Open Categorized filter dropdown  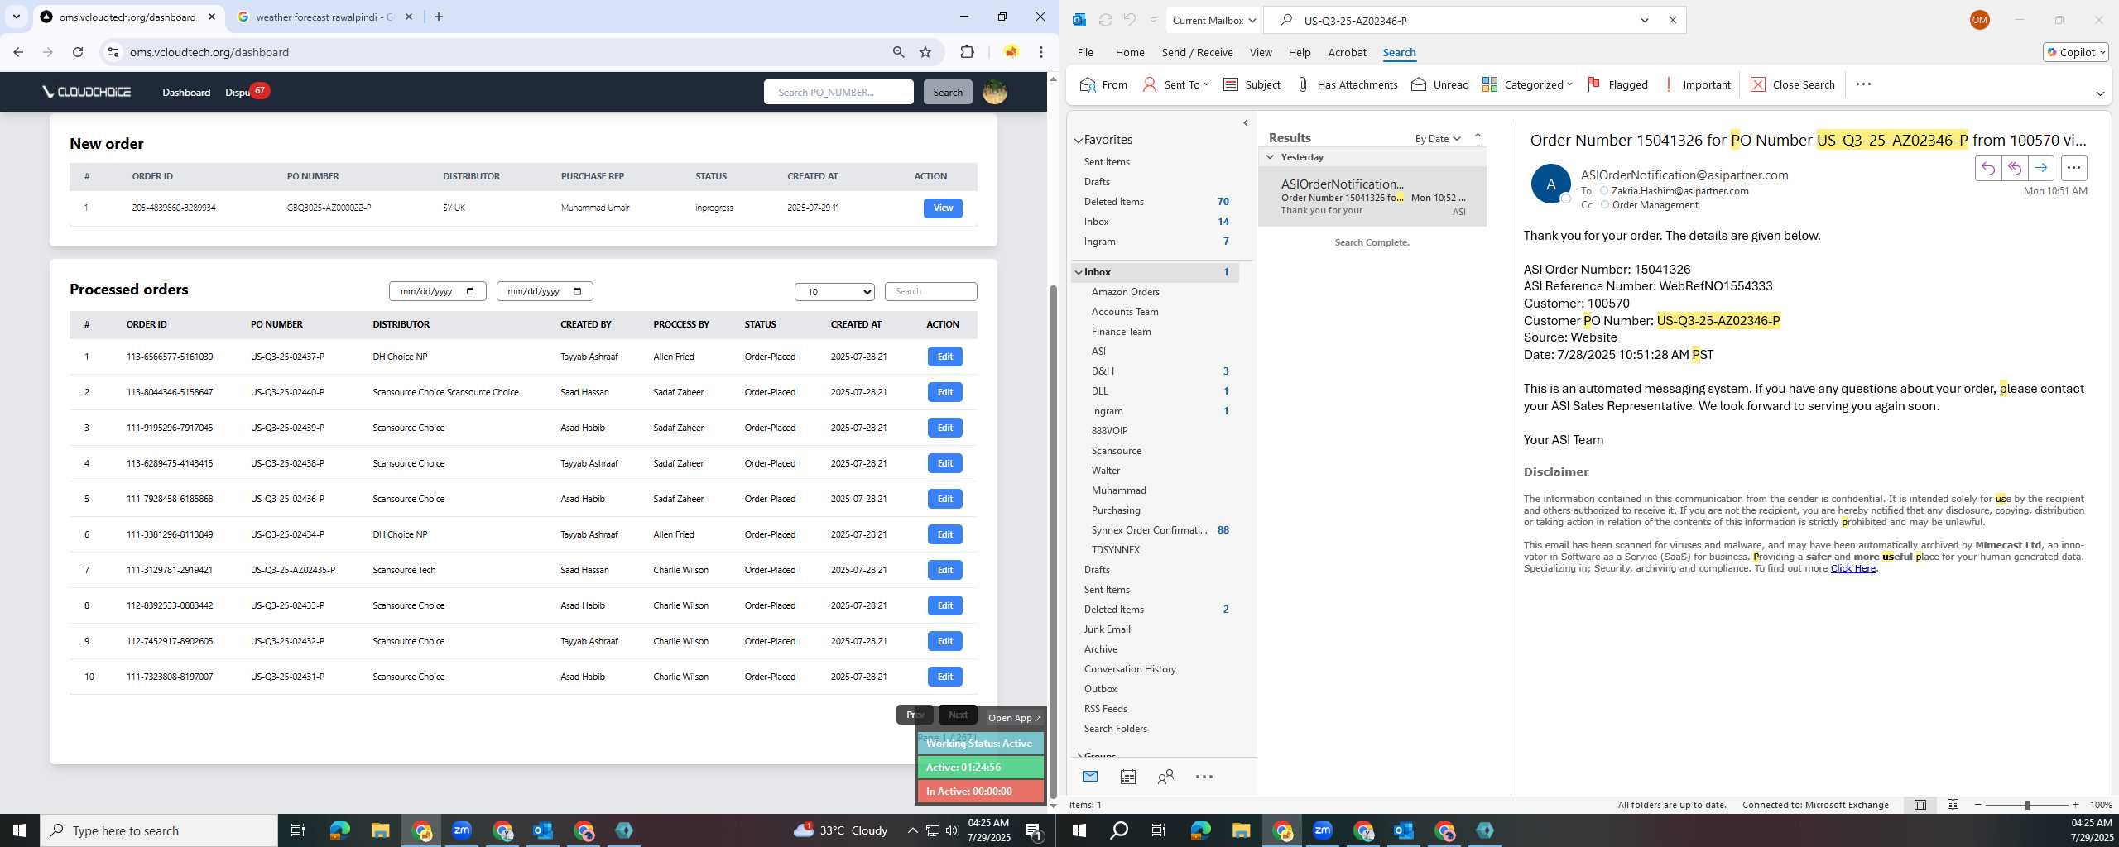point(1527,84)
